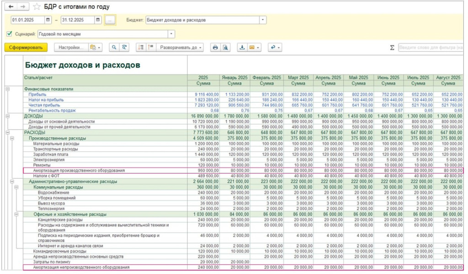Collapse the Коммунальные расходы group

click(16, 187)
